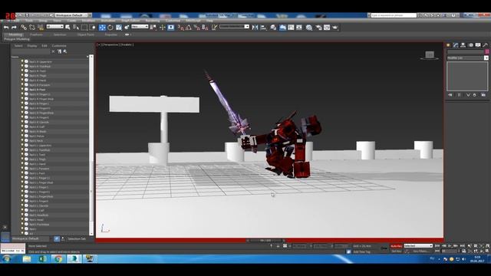
Task: Toggle Window/Crossing selection mode
Action: (92, 28)
